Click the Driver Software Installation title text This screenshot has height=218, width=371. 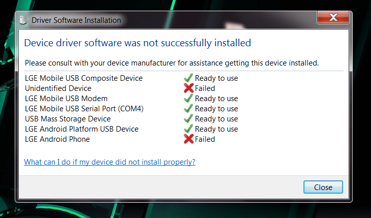[x=76, y=20]
